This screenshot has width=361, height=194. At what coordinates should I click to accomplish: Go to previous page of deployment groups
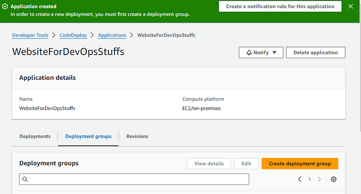(300, 179)
